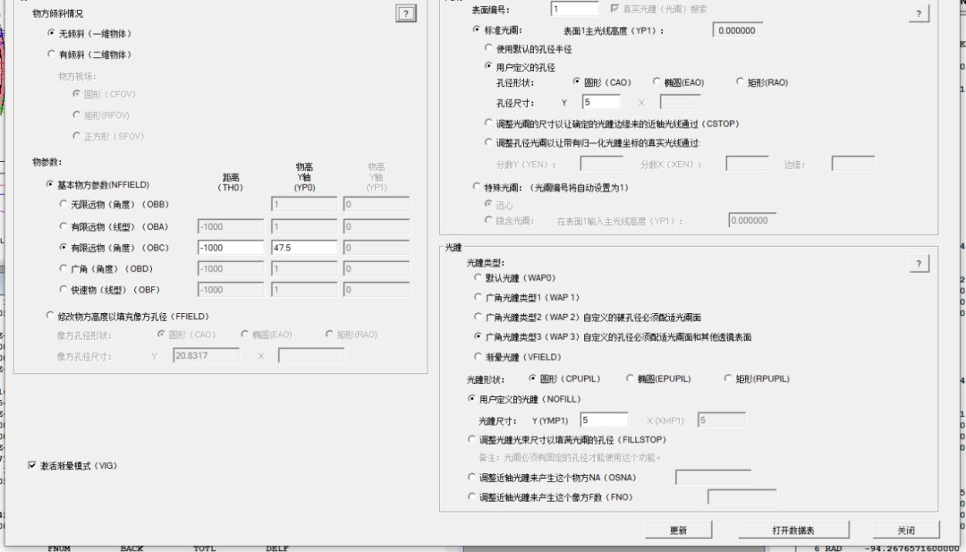Select 默认光瞳 (WAP0) pupil type
Screen dimensions: 966x552
tap(478, 278)
